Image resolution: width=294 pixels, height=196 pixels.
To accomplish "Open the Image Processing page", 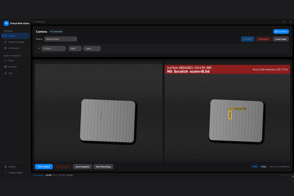I will (x=16, y=42).
